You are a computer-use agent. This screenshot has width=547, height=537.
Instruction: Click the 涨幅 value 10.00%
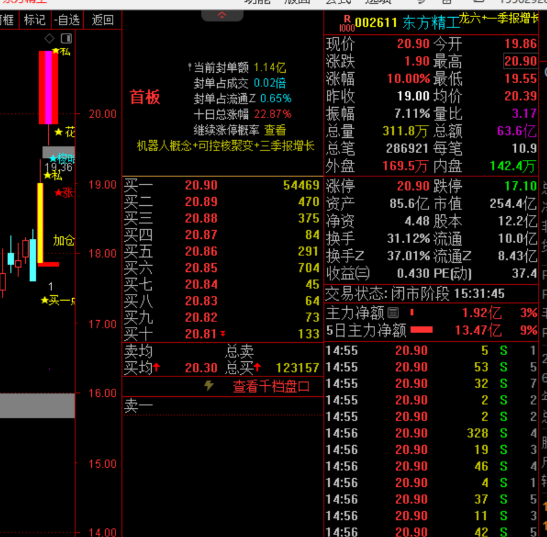tap(409, 78)
